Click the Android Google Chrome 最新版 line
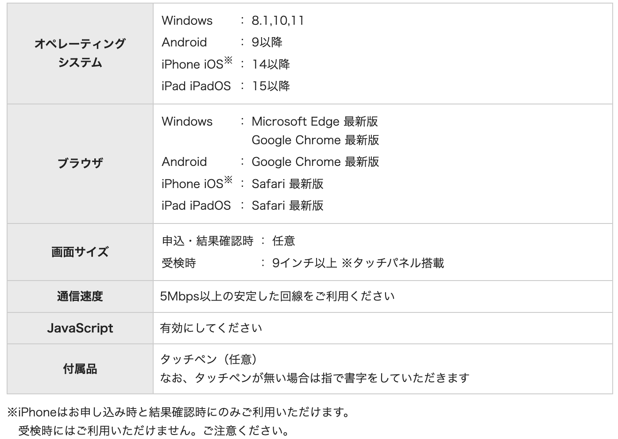 pyautogui.click(x=270, y=162)
